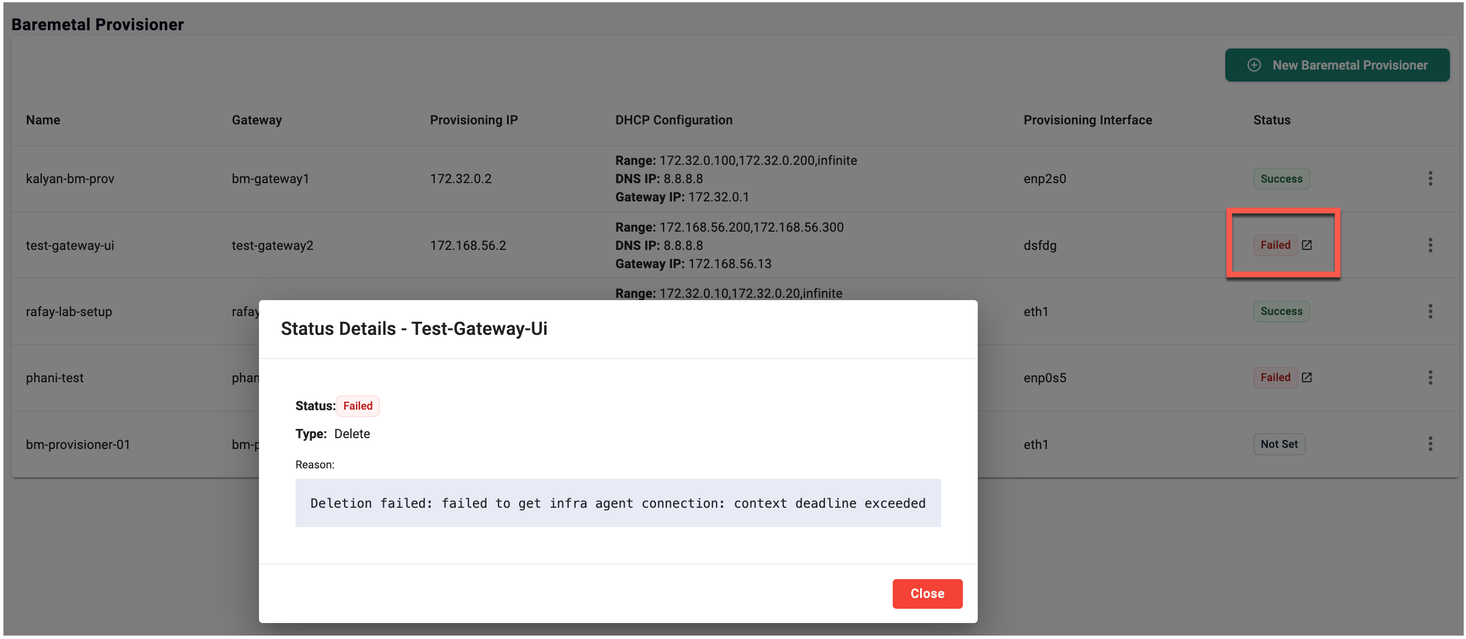This screenshot has width=1466, height=639.
Task: Select phani-test name cell
Action: (54, 378)
